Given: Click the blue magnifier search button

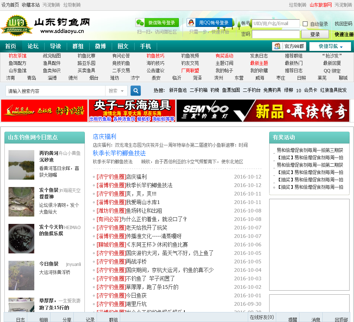Looking at the screenshot, I should 136,91.
